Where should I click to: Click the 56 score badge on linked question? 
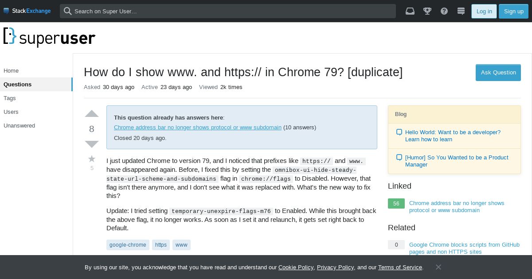coord(396,203)
